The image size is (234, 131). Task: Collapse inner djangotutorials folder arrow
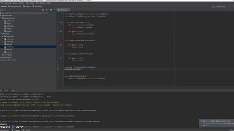coord(0,18)
